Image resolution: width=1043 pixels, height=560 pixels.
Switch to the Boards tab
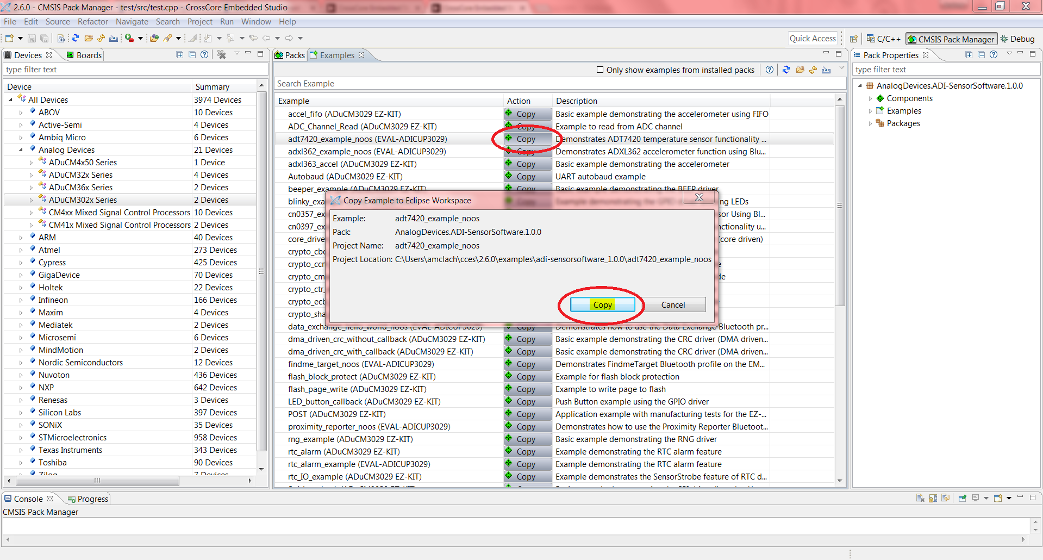pyautogui.click(x=84, y=55)
